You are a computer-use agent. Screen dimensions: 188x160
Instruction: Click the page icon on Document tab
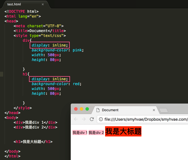[x=98, y=110]
